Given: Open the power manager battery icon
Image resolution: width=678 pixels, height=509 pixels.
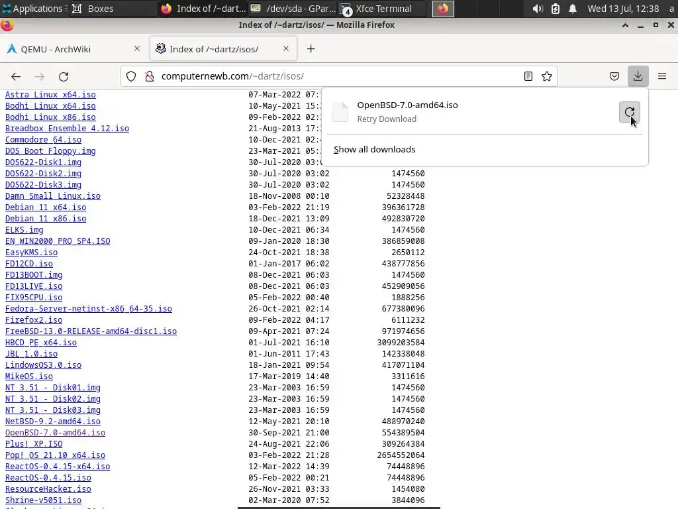Looking at the screenshot, I should pos(556,9).
